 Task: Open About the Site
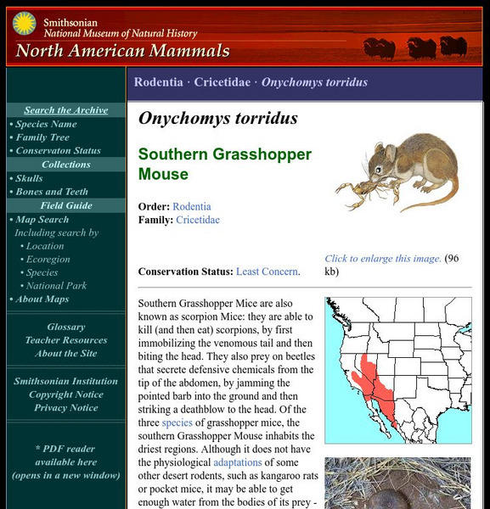pos(66,353)
